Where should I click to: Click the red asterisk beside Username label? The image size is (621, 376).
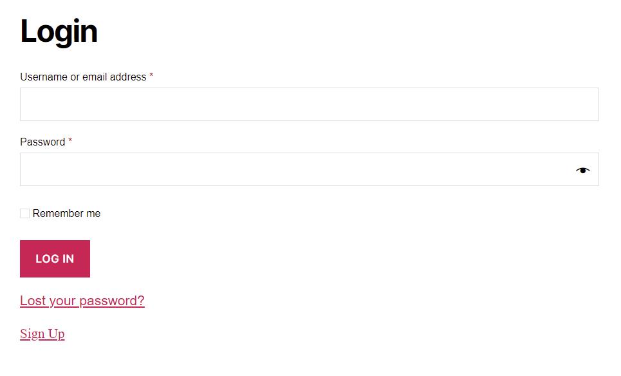coord(151,75)
